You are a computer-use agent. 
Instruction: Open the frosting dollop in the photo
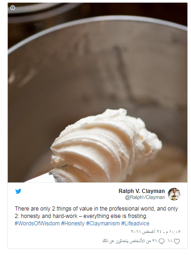tap(106, 145)
